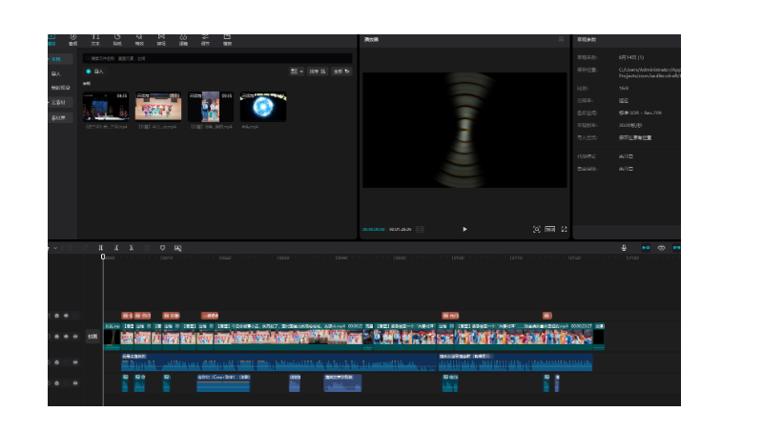The image size is (763, 432).
Task: Click the Import button with the blue dot
Action: click(95, 72)
